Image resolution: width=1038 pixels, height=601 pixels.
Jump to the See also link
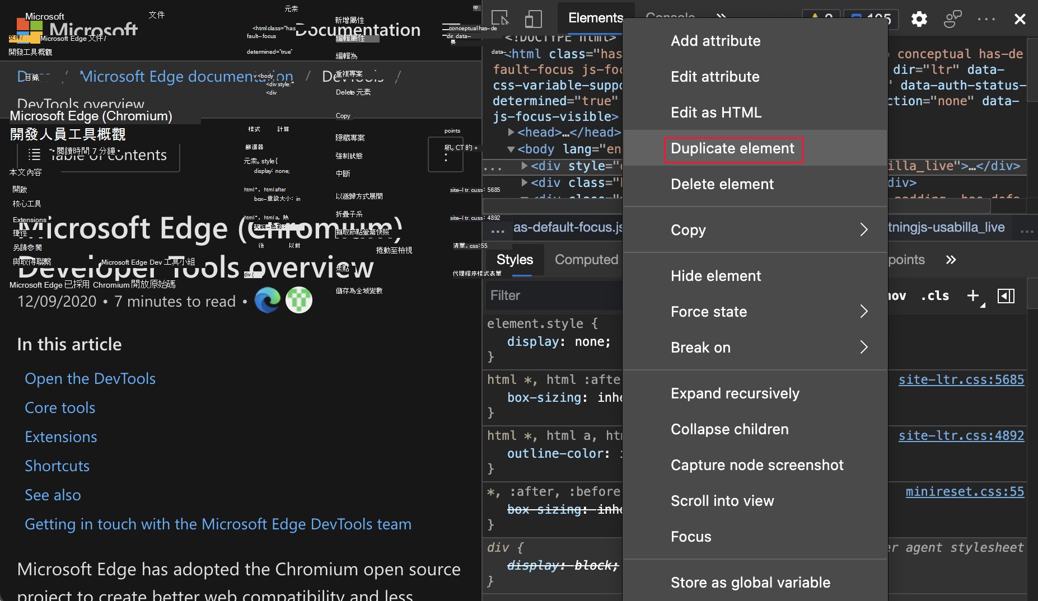53,495
